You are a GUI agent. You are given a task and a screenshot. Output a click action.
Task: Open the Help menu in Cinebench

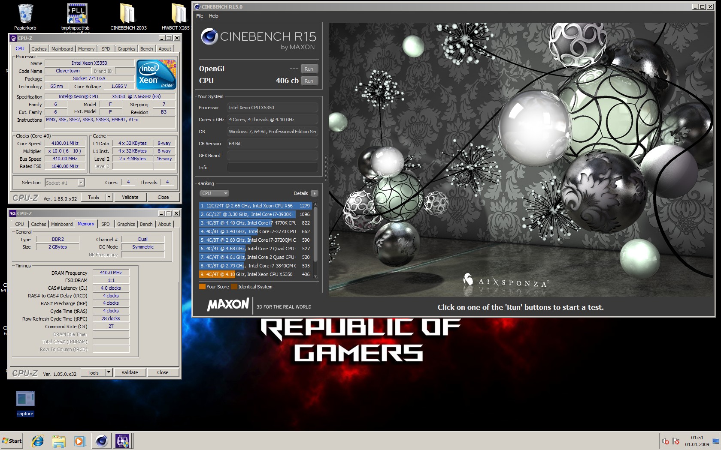(213, 16)
